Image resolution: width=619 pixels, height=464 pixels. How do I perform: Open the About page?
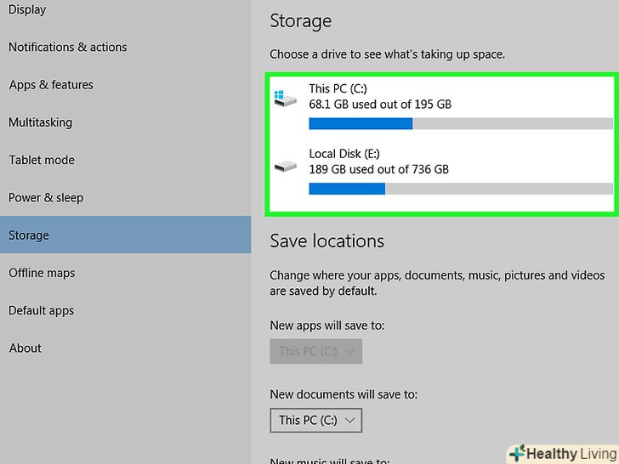point(26,348)
